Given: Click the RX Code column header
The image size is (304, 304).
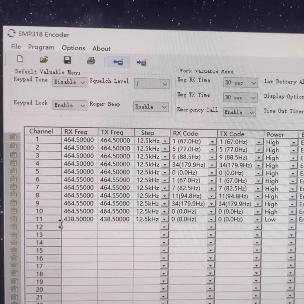Looking at the screenshot, I should point(193,133).
